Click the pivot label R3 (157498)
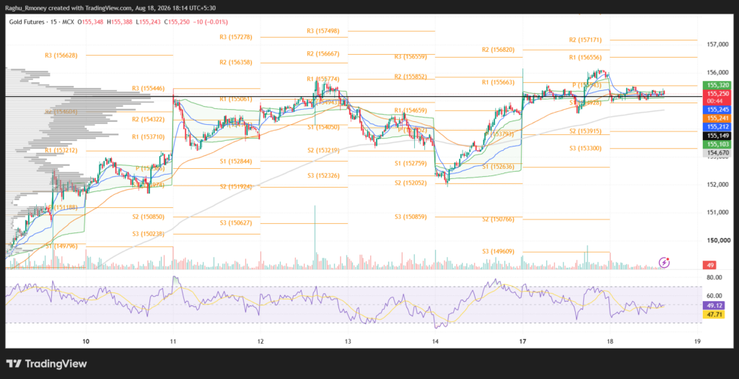Screen dimensions: 739x379 tap(323, 30)
